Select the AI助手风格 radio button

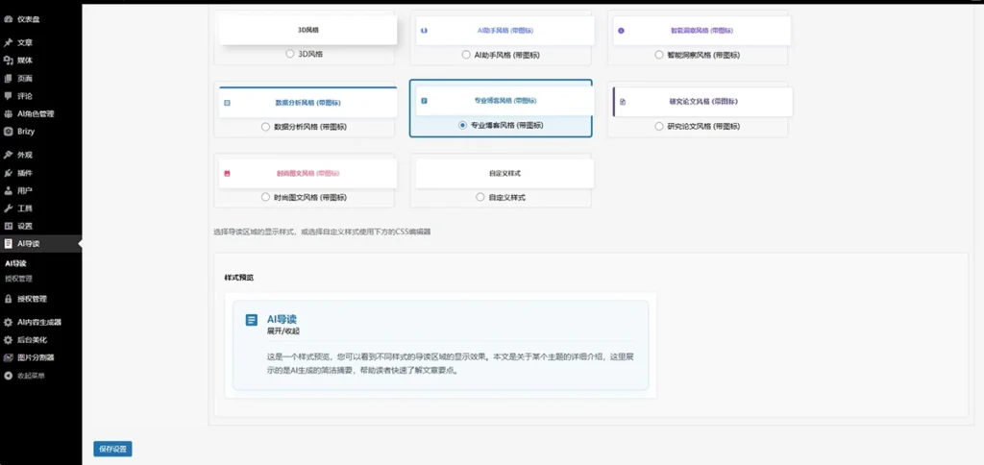click(467, 55)
